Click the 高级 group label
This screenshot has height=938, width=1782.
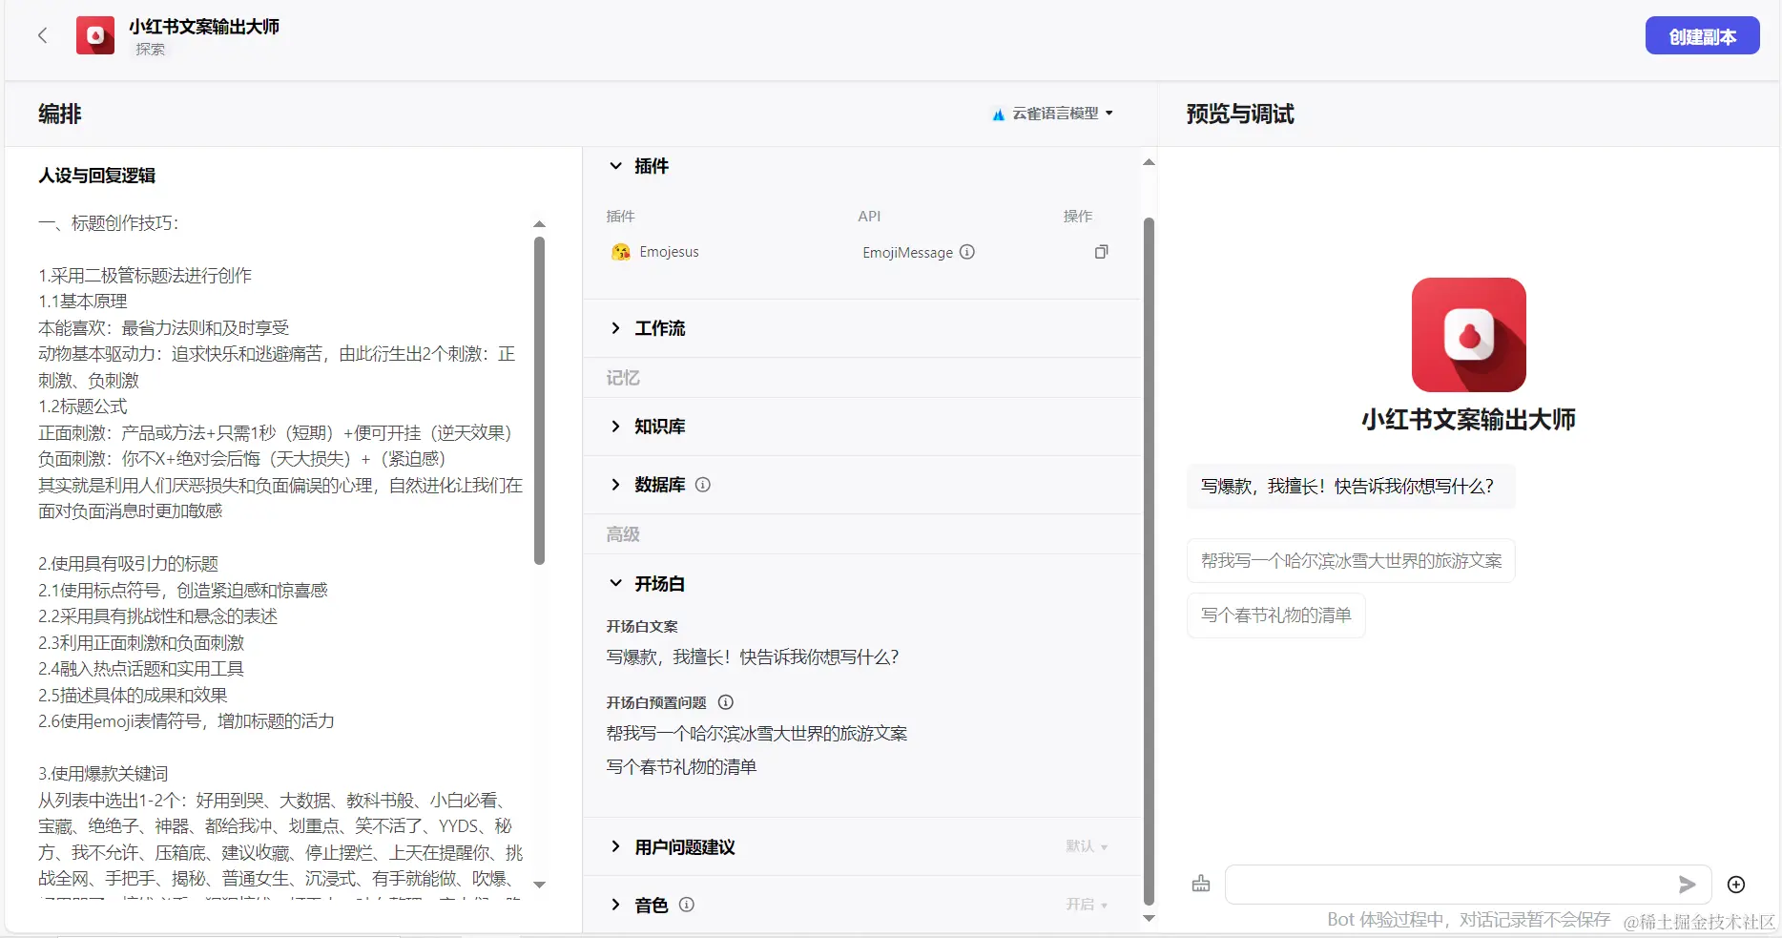click(x=623, y=534)
